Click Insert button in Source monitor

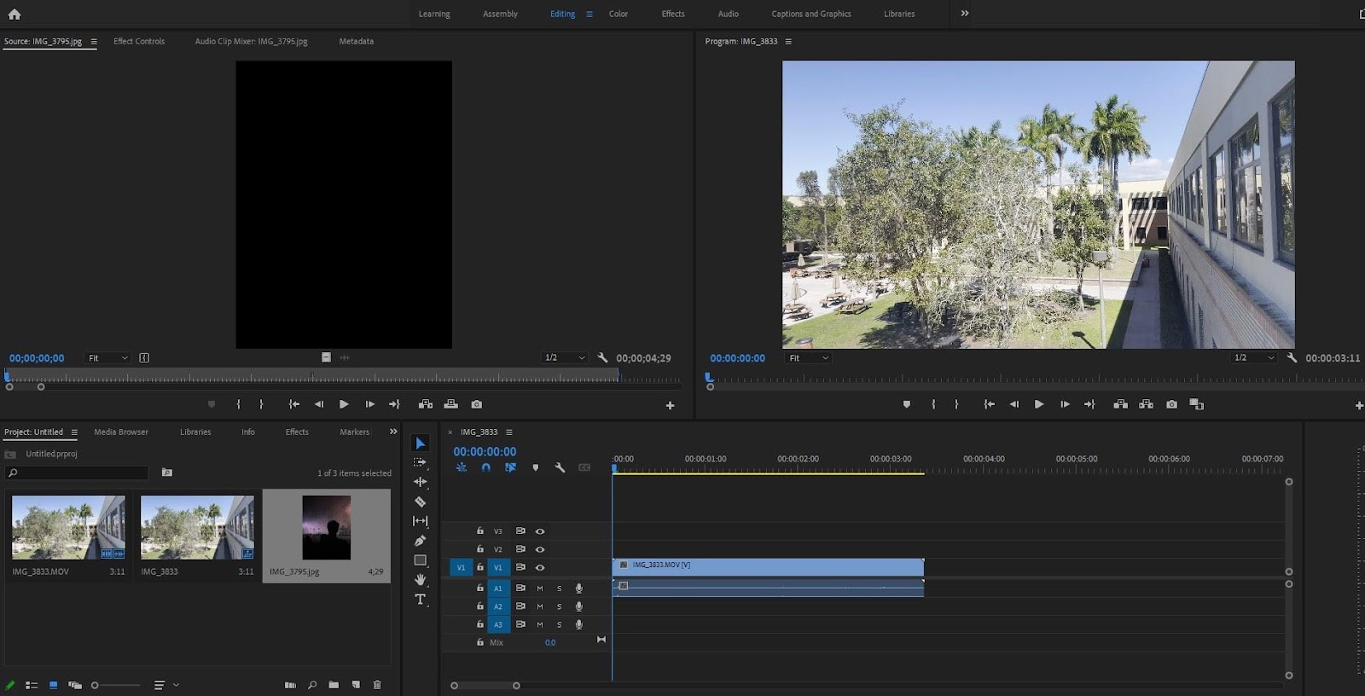pyautogui.click(x=425, y=404)
